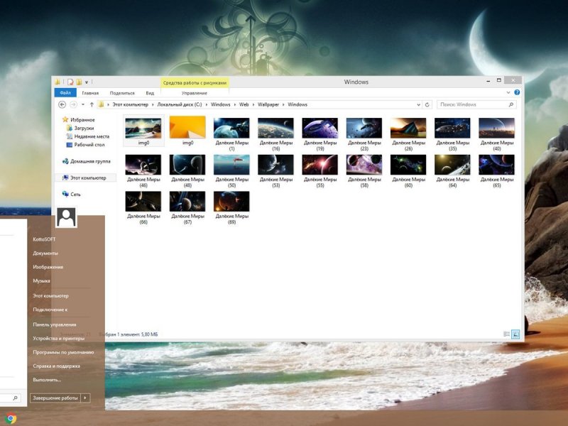Select Далёкие Миры (23) thumbnail
The image size is (568, 426).
tap(364, 128)
